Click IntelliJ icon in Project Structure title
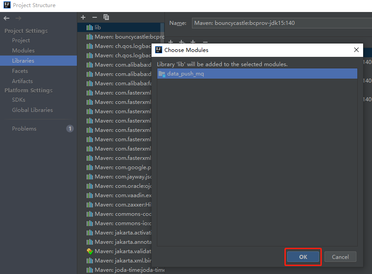The image size is (372, 274). point(7,5)
